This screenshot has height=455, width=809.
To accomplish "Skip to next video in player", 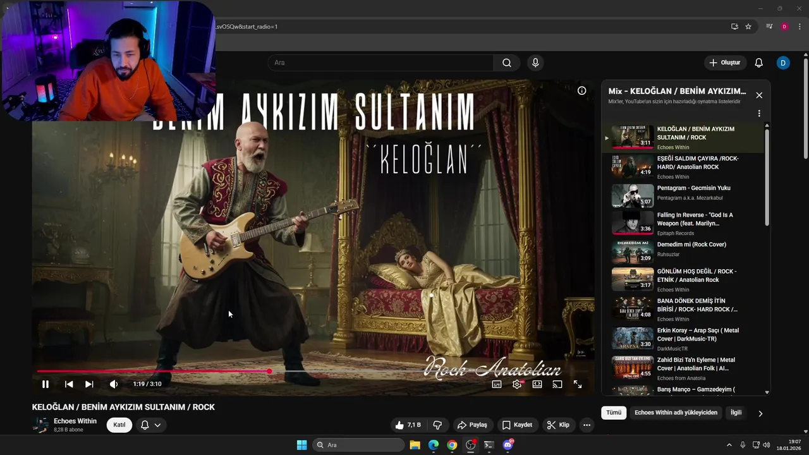I will coord(89,384).
